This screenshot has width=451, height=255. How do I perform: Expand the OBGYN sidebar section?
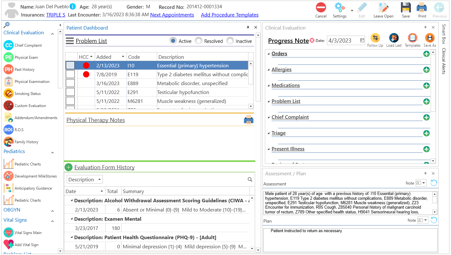[x=52, y=211]
